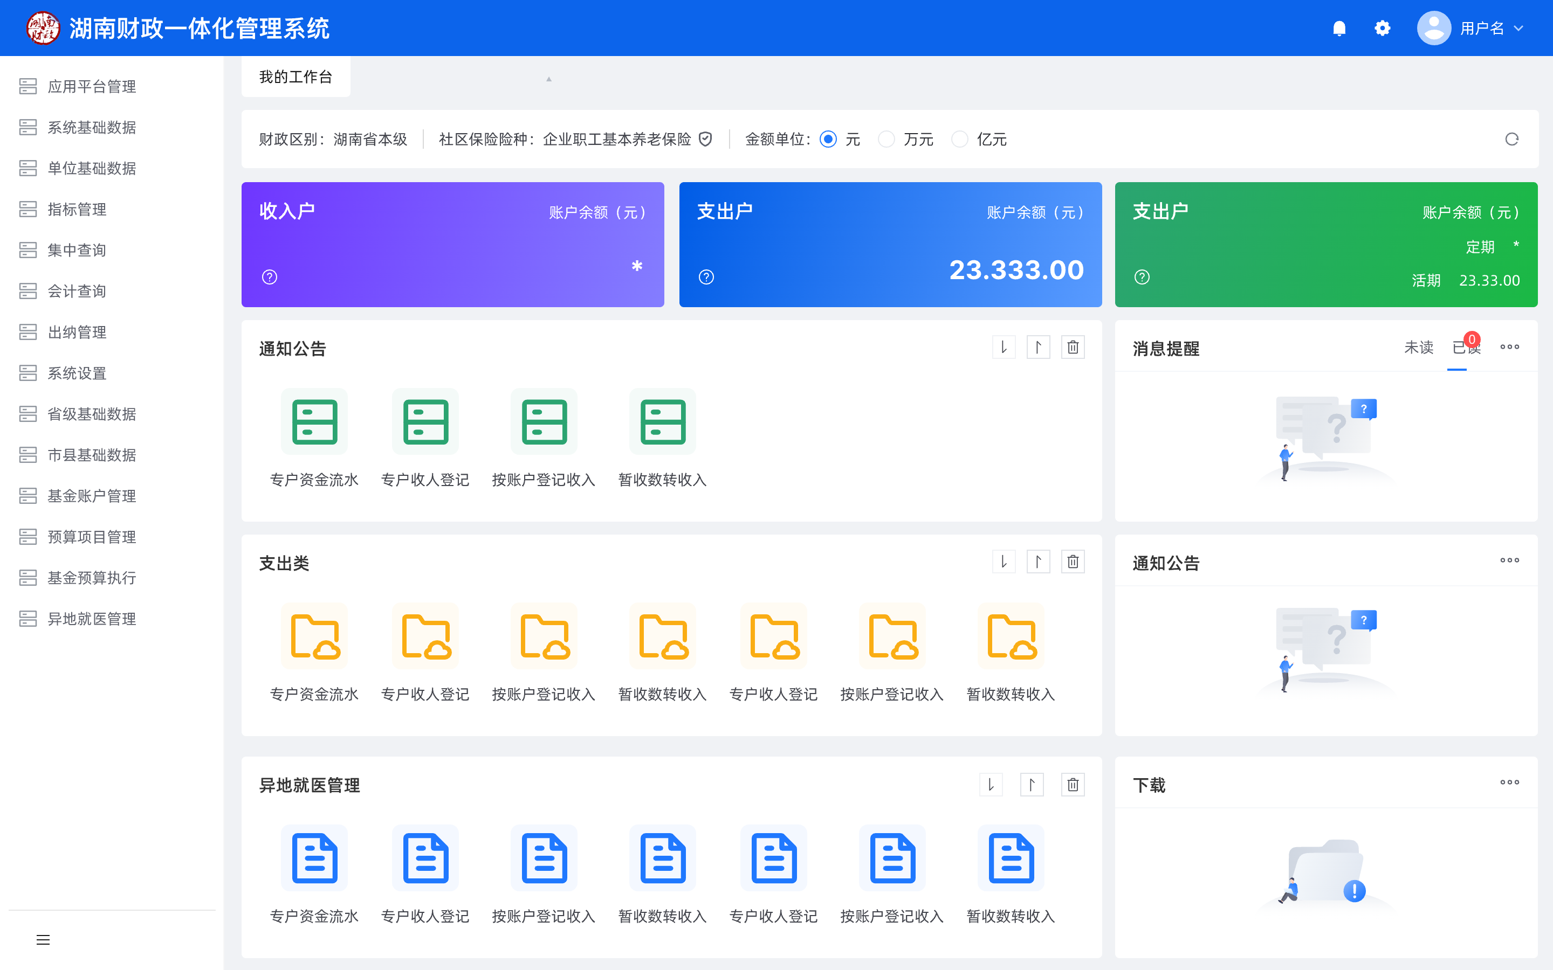Switch to the 未读 messages tab
1553x970 pixels.
[1418, 347]
